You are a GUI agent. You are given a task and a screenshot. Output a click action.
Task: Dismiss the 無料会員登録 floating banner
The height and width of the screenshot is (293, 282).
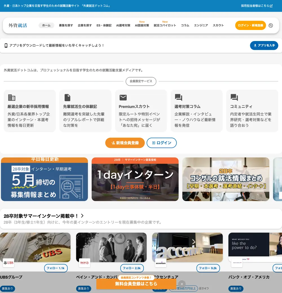pyautogui.click(x=182, y=284)
